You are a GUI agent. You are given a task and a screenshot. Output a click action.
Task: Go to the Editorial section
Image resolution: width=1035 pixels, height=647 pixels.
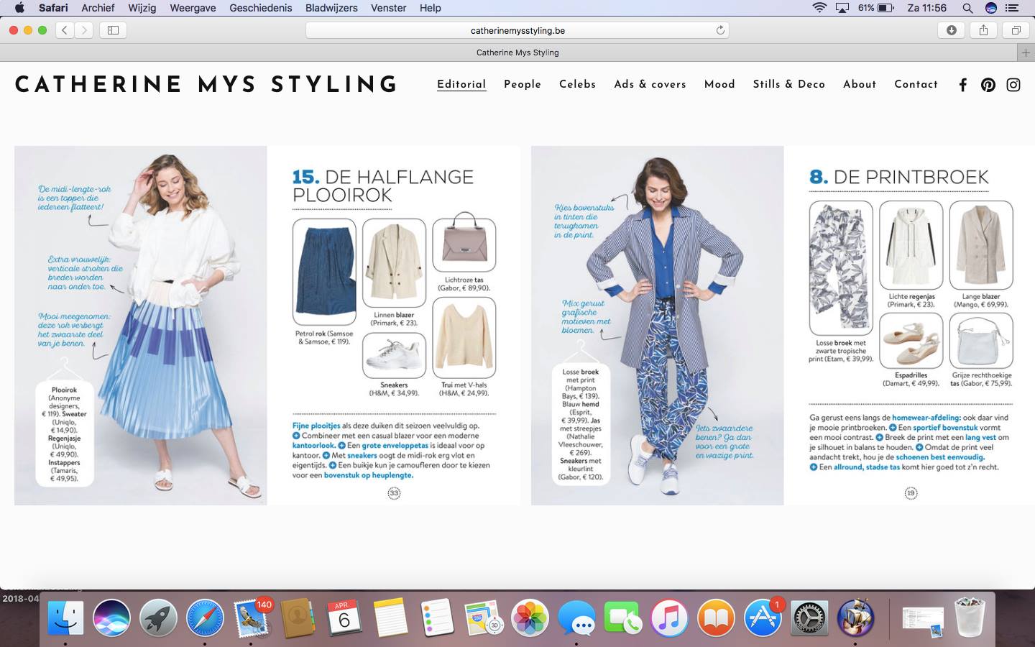(x=461, y=84)
